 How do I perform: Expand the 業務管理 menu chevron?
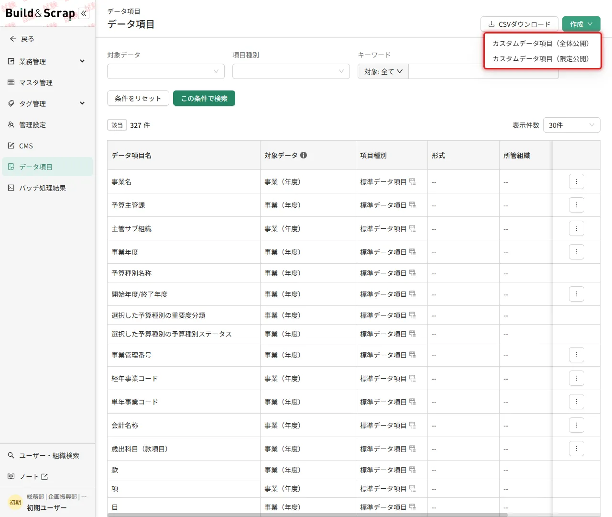(82, 61)
